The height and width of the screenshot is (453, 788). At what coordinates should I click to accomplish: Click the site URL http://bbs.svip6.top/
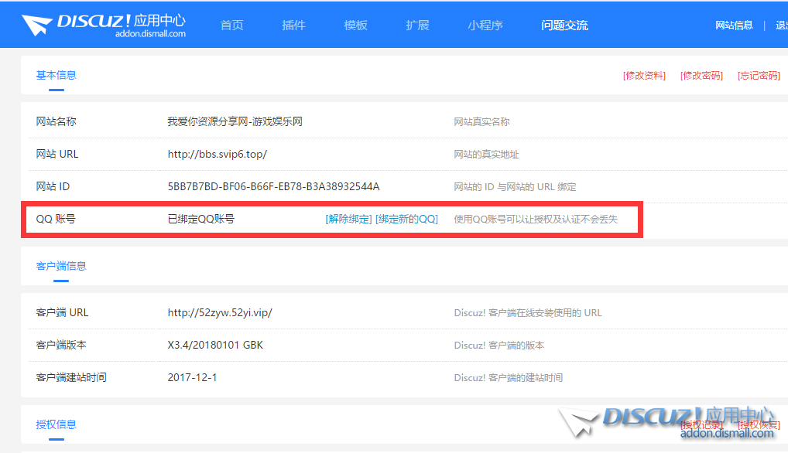217,154
